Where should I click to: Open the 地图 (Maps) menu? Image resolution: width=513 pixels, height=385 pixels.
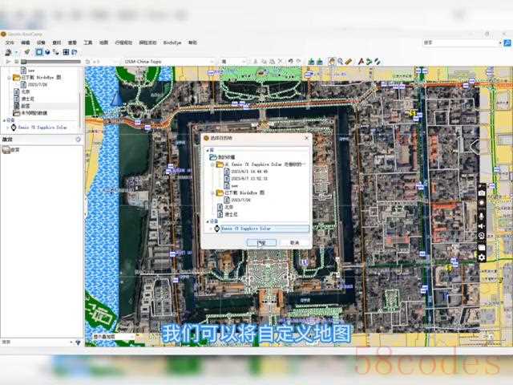[x=103, y=43]
